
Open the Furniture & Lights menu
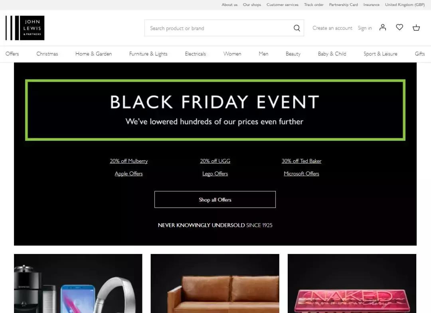(x=148, y=54)
